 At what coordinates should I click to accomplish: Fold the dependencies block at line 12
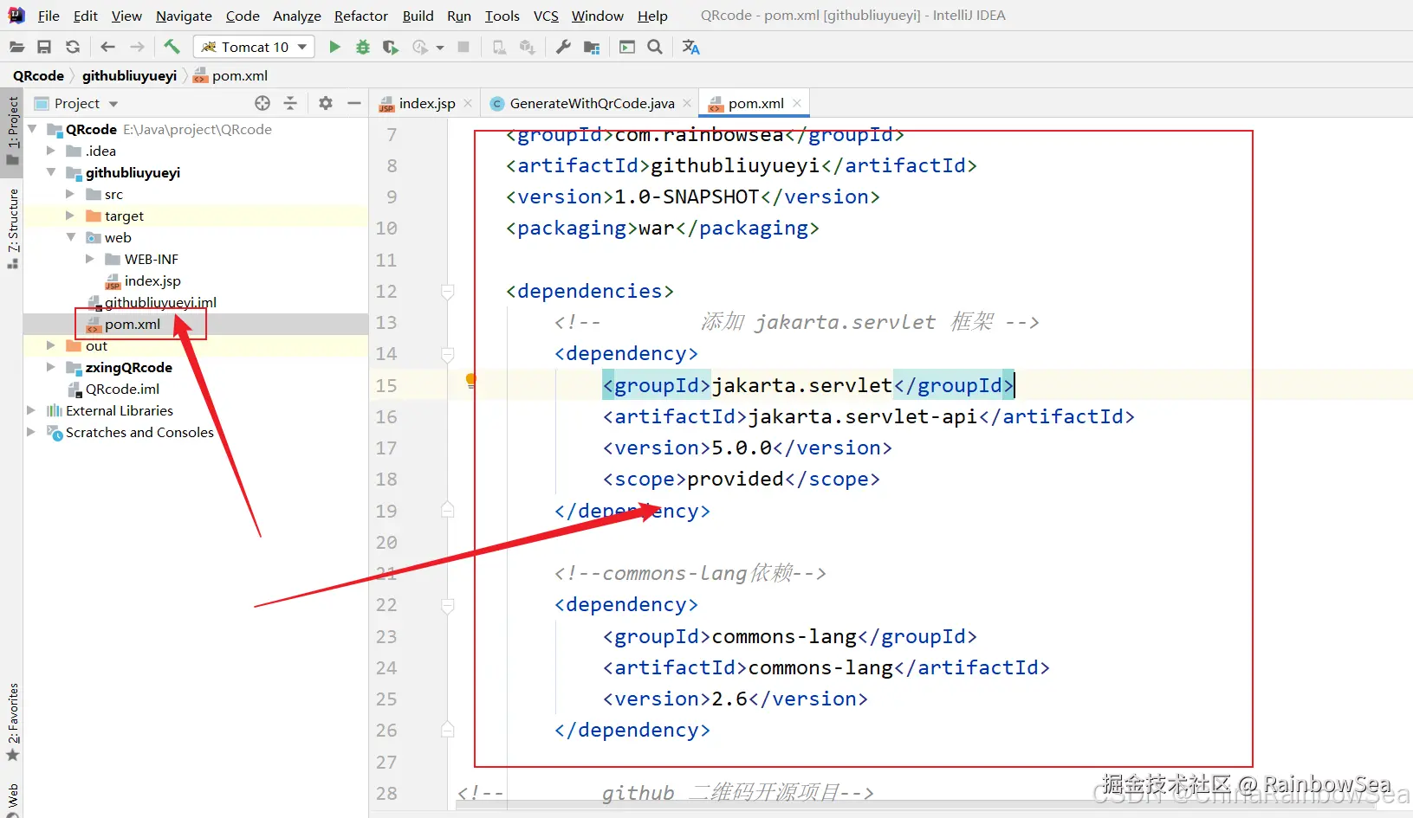click(x=448, y=291)
